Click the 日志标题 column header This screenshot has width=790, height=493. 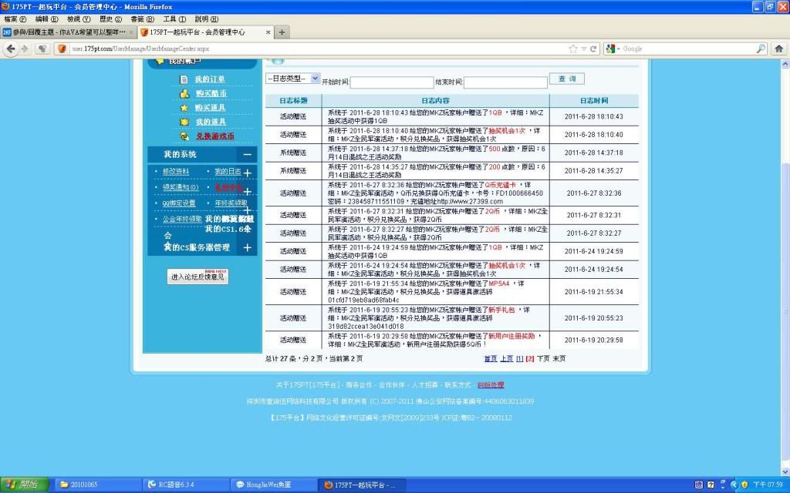(x=293, y=101)
